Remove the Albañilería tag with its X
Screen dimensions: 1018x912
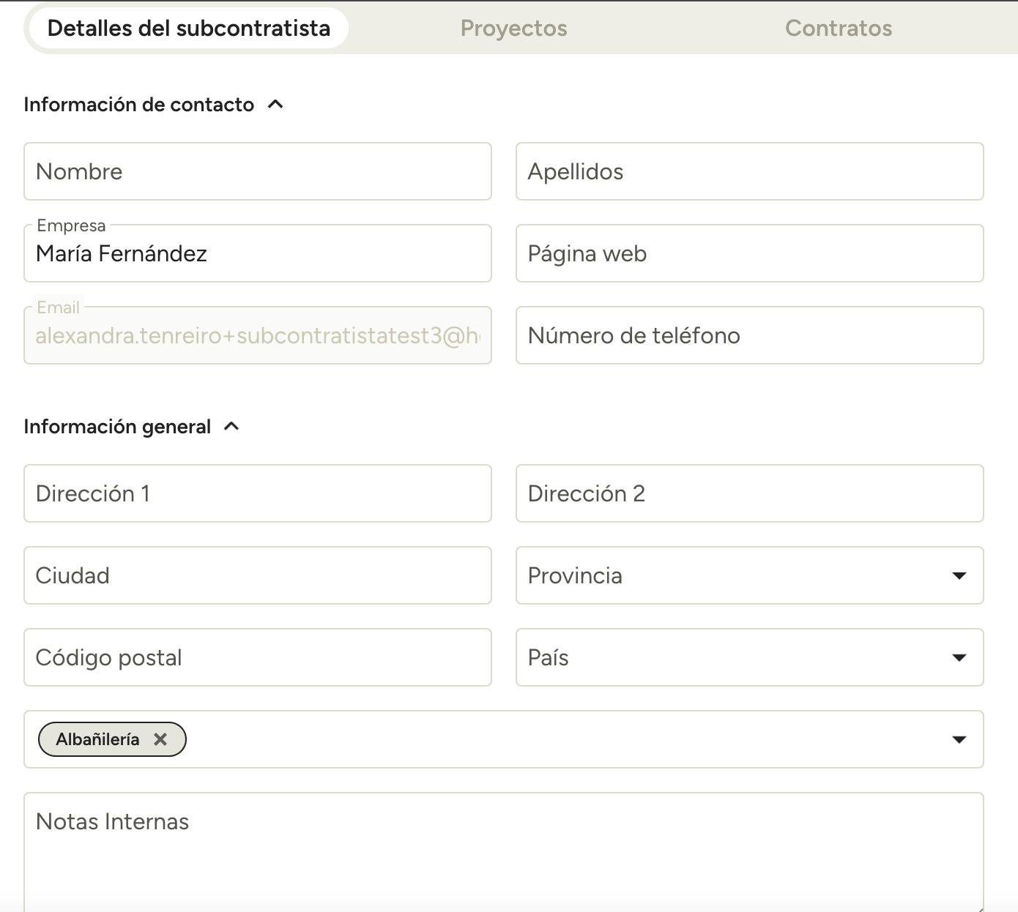click(160, 739)
